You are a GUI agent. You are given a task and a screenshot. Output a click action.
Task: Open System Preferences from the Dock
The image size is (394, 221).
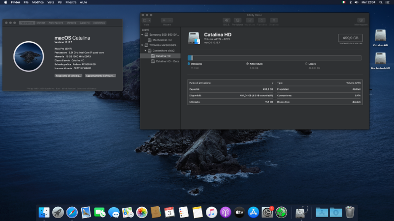click(x=267, y=212)
